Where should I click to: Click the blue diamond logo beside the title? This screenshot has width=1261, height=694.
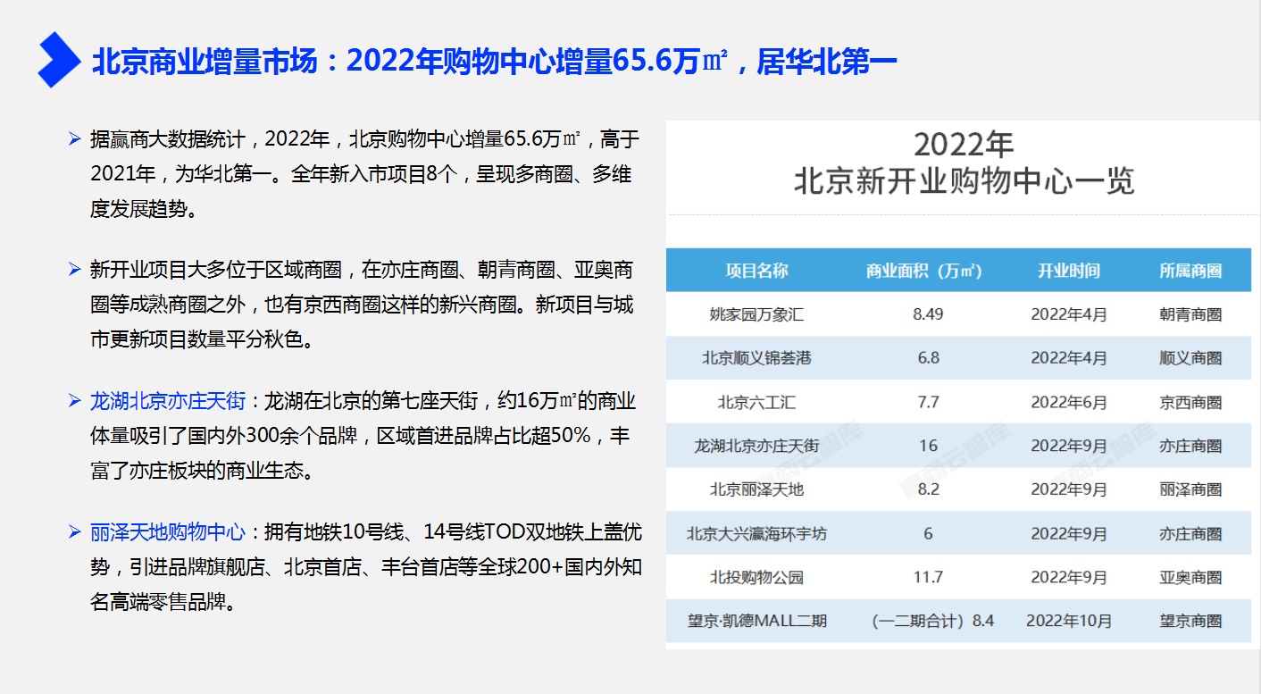point(59,60)
